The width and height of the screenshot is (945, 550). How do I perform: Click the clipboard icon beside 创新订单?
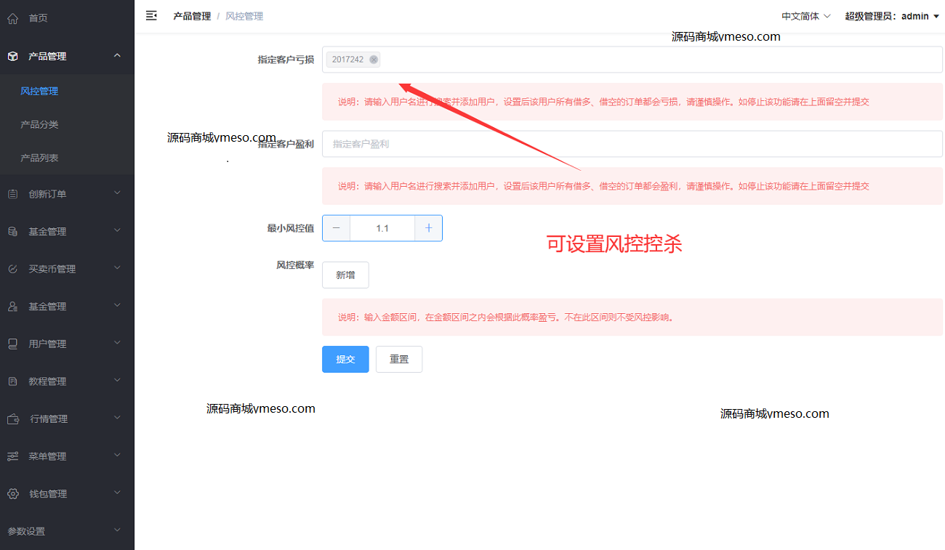click(x=12, y=194)
